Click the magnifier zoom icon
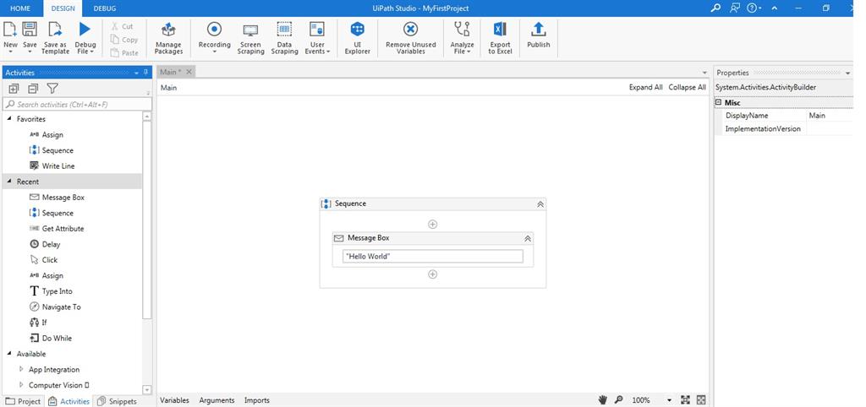Image resolution: width=866 pixels, height=407 pixels. pos(619,400)
